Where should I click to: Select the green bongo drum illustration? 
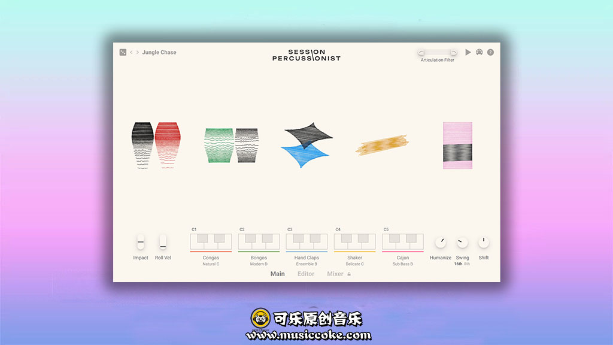point(219,145)
